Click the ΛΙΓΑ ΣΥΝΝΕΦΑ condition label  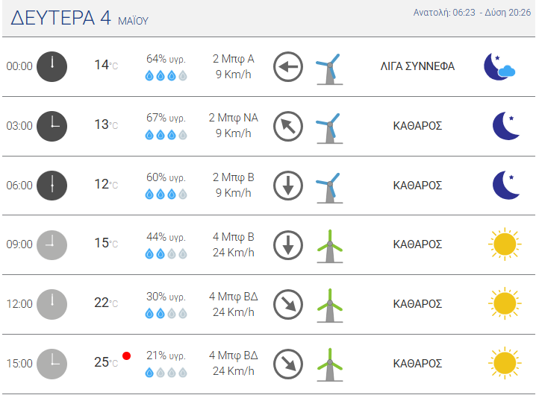click(417, 66)
